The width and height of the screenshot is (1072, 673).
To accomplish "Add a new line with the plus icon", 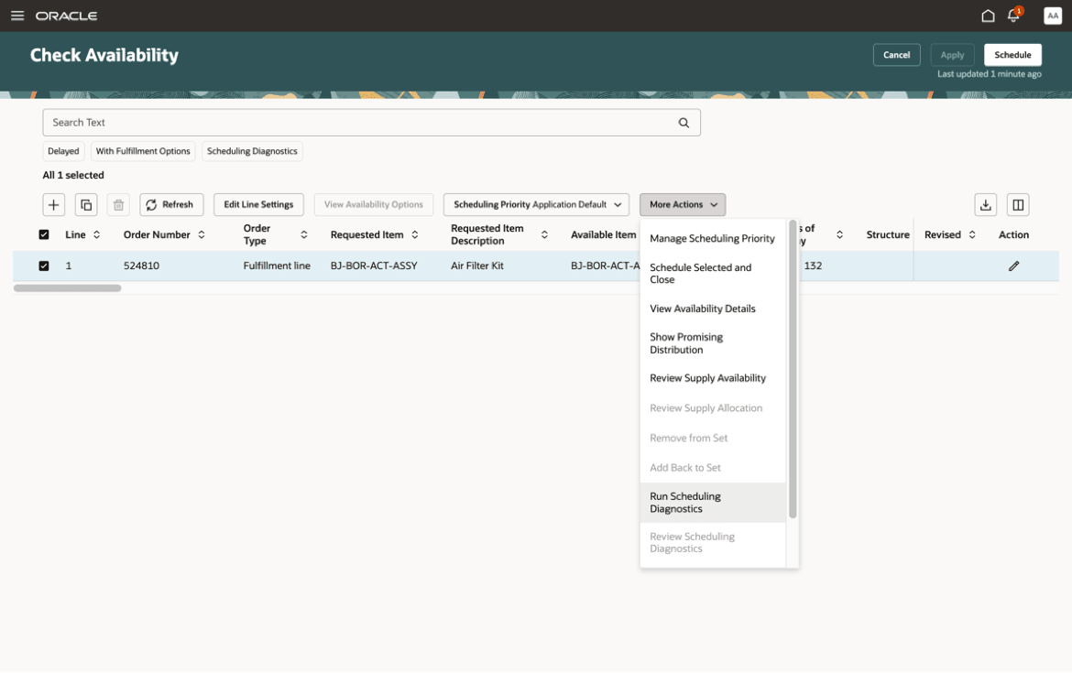I will coord(53,204).
